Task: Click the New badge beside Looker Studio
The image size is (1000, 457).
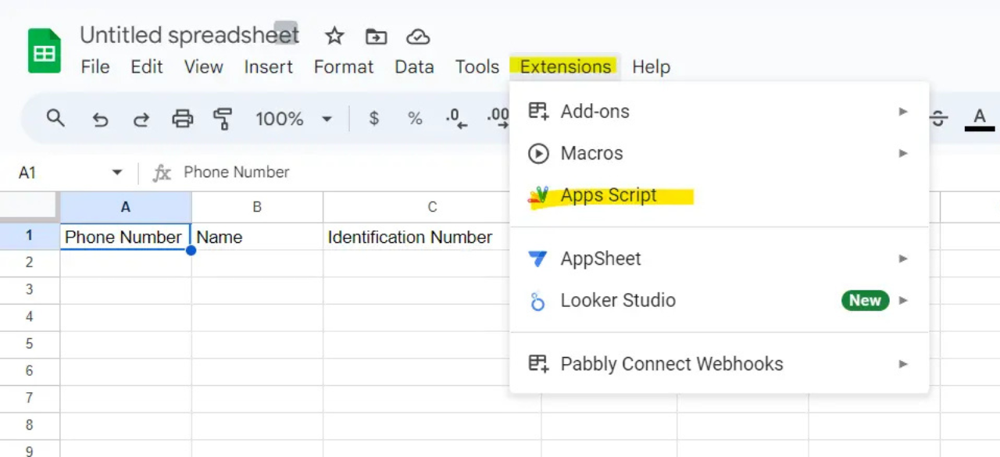Action: [865, 300]
